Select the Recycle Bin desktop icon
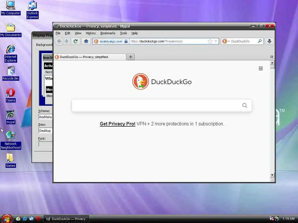Screen dimensions: 298x223 [x=10, y=73]
